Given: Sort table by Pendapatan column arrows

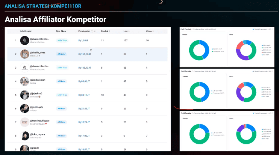Looking at the screenshot, I should pyautogui.click(x=95, y=31).
